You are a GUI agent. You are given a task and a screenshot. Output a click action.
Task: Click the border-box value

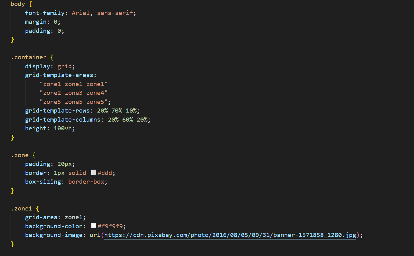[86, 181]
